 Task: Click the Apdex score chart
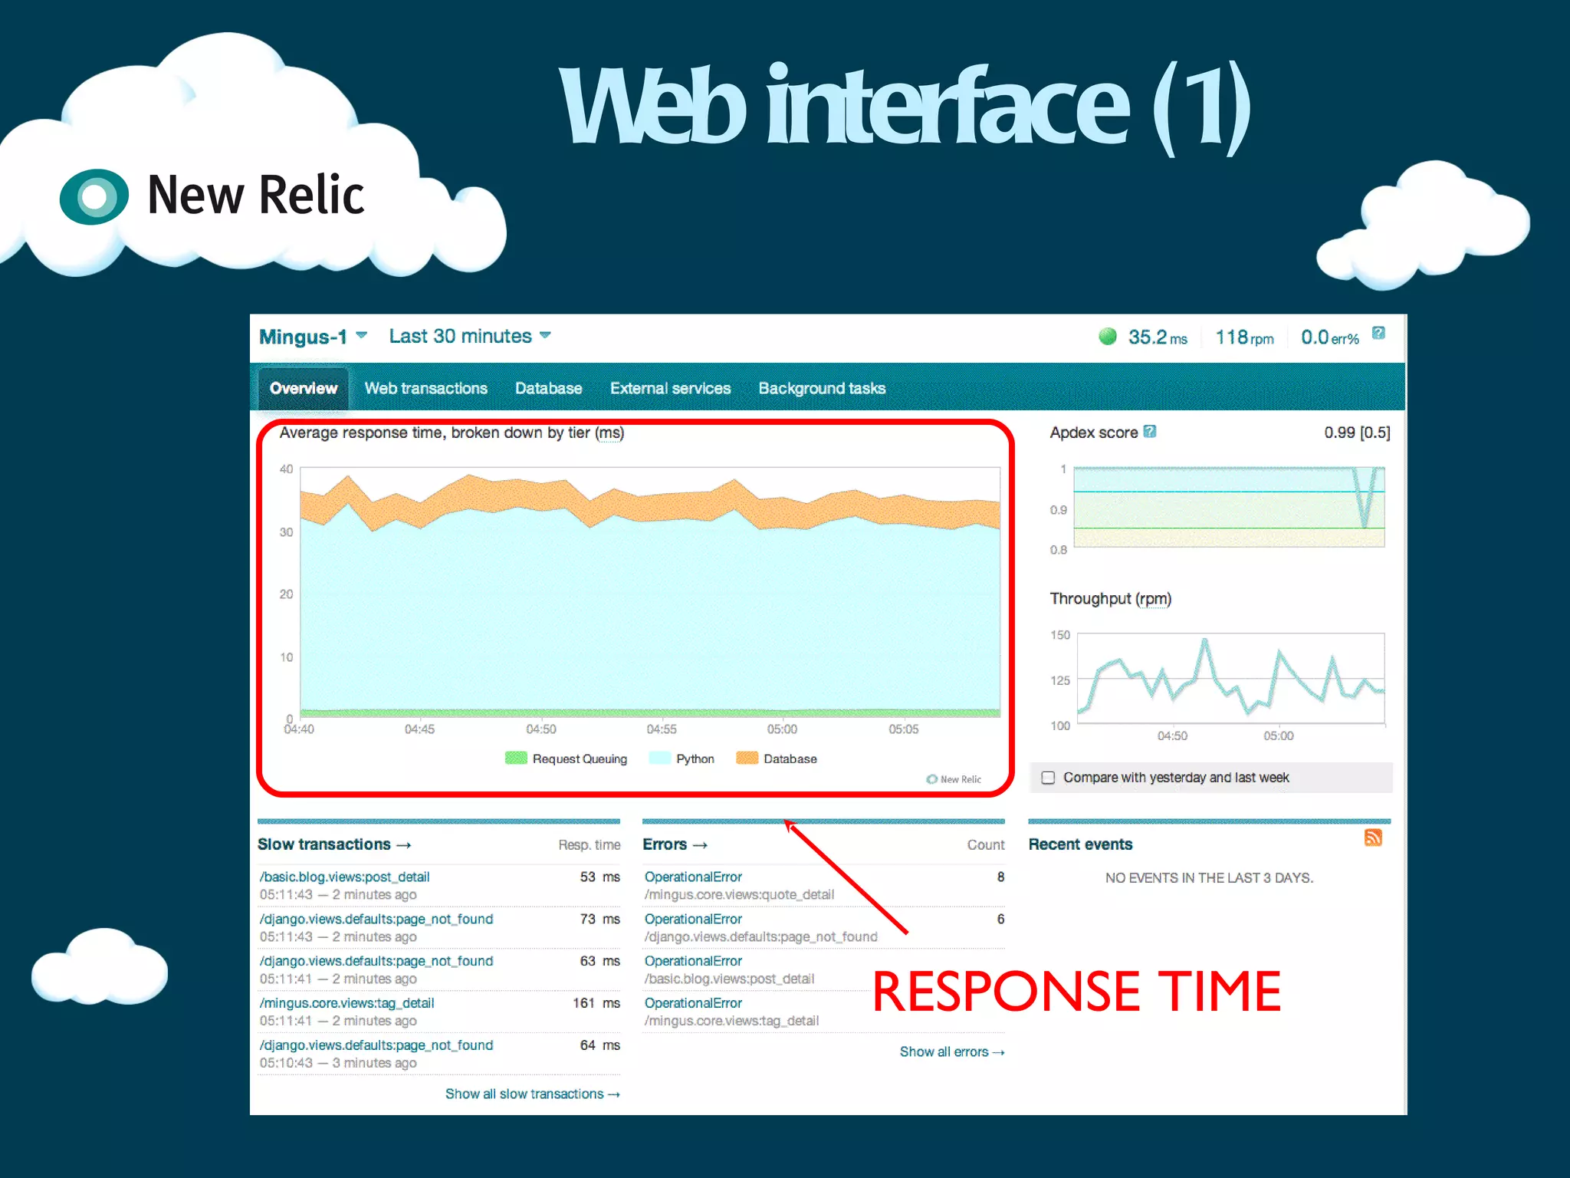point(1229,506)
